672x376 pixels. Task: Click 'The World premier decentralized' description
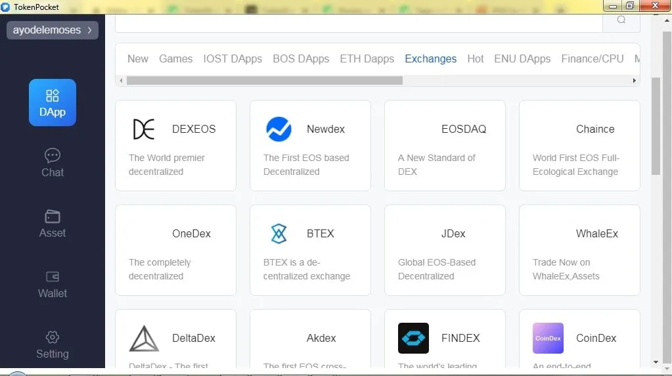(x=167, y=164)
